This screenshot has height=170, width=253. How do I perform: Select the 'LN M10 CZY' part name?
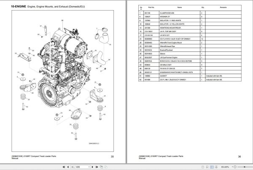pyautogui.click(x=164, y=35)
